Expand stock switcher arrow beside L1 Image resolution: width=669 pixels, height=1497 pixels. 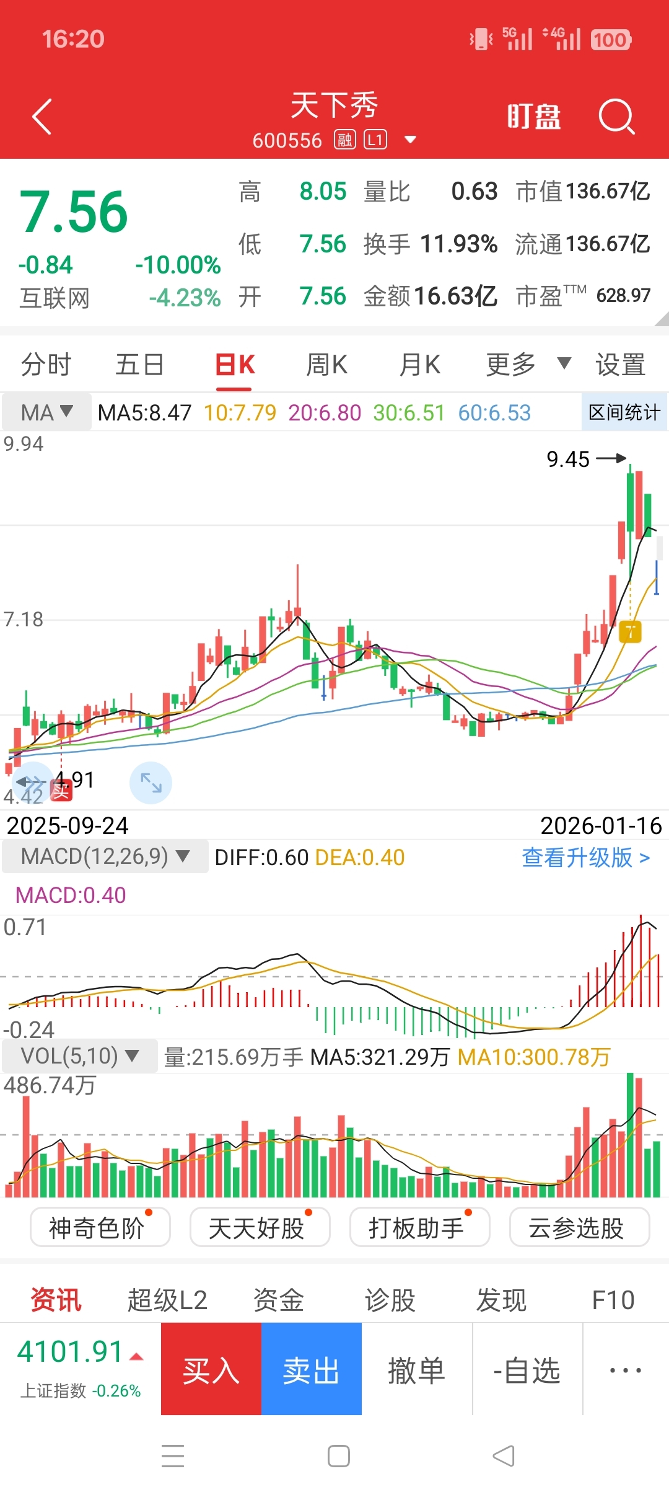(409, 140)
